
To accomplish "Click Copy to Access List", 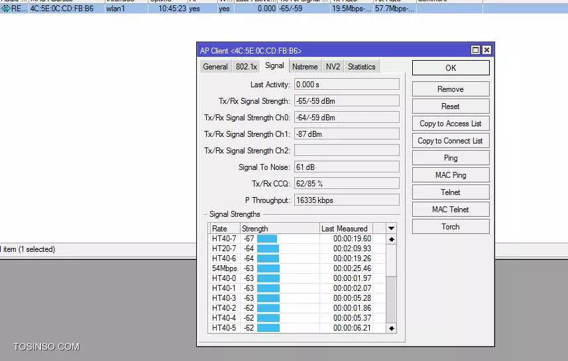I will 451,123.
